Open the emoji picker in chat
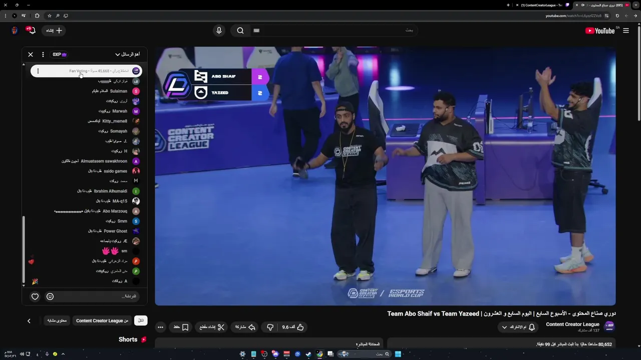641x360 pixels. [50, 296]
